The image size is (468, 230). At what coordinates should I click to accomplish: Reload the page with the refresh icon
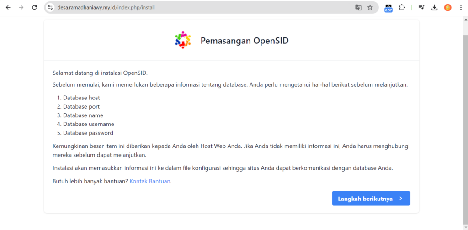coord(34,7)
